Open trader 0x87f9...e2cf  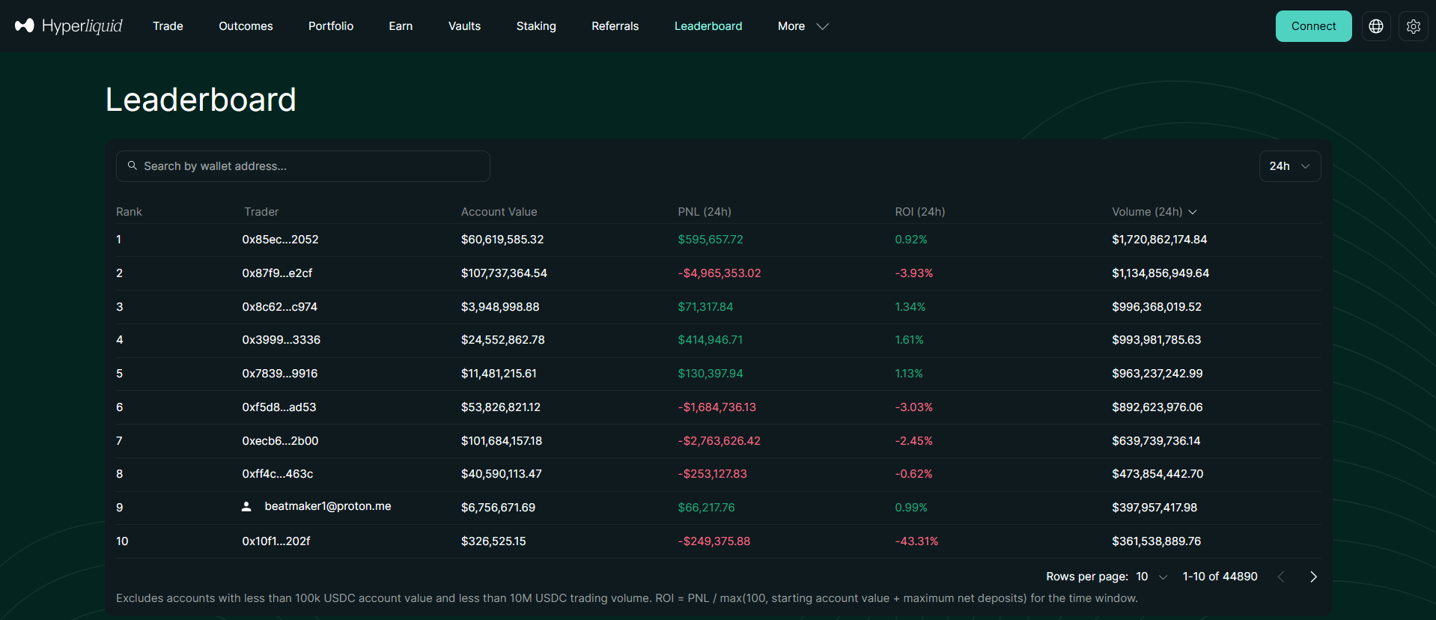coord(277,273)
